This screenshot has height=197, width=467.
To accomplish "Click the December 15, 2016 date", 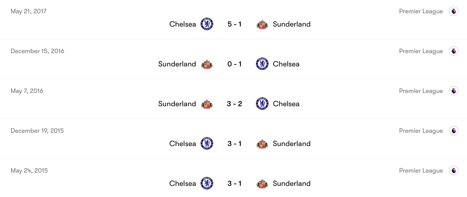I will coord(38,51).
